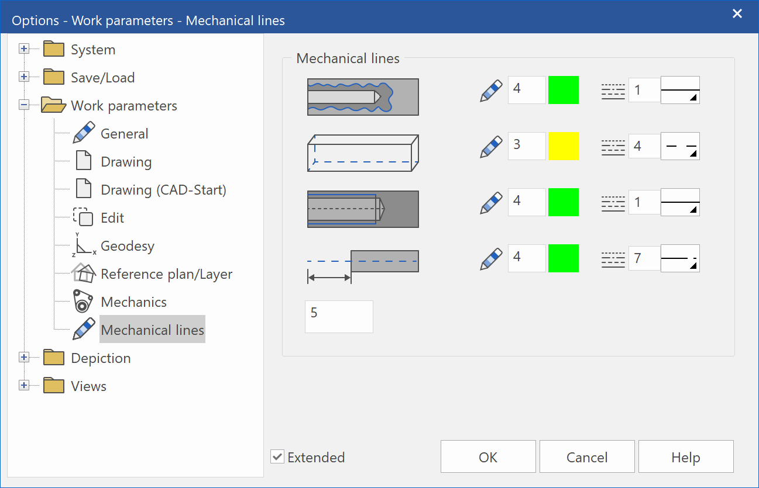Click the General pencil icon
The height and width of the screenshot is (488, 759).
click(84, 133)
